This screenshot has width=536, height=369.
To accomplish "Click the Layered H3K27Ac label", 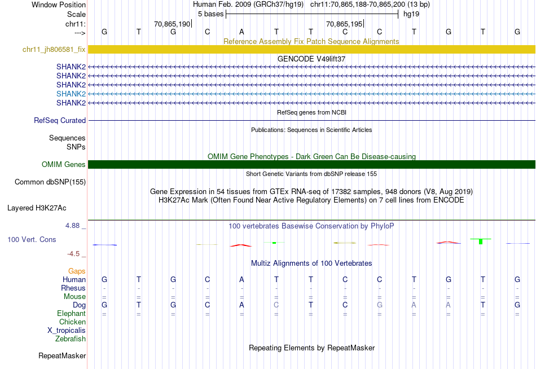I will click(37, 208).
